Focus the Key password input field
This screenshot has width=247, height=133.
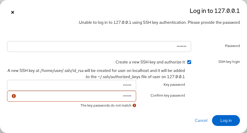71,85
